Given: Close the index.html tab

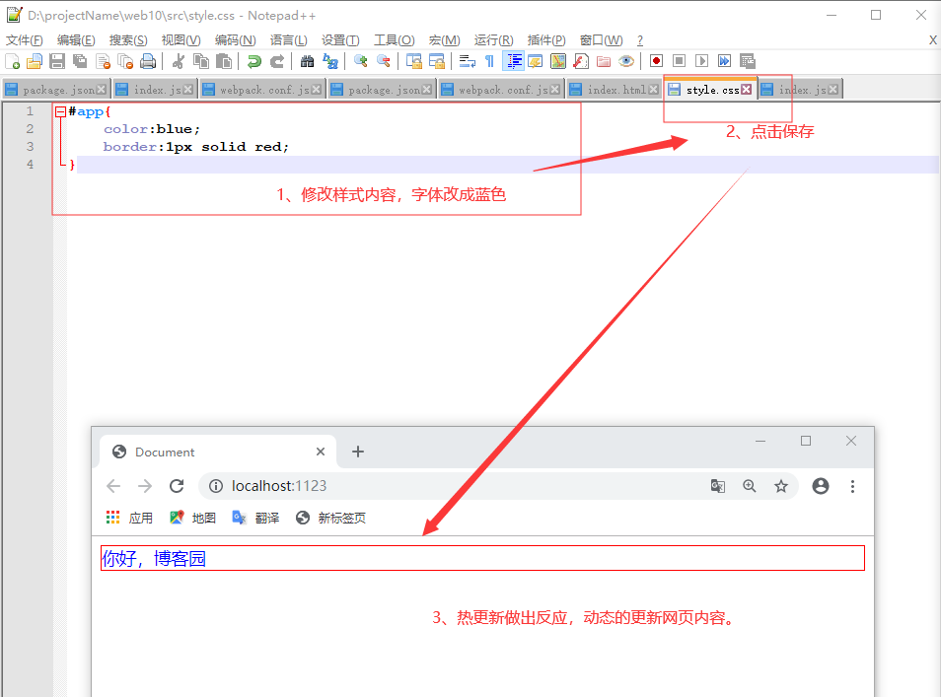Looking at the screenshot, I should pos(654,90).
